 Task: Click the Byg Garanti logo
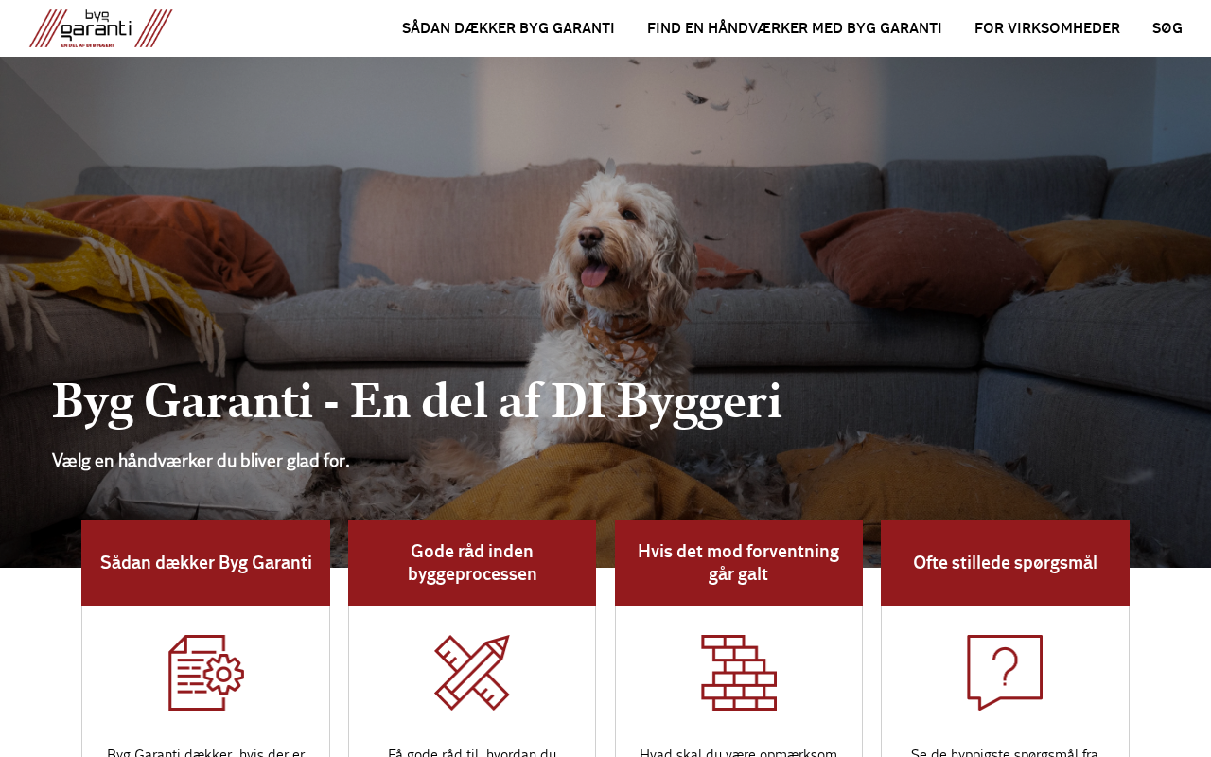(101, 28)
